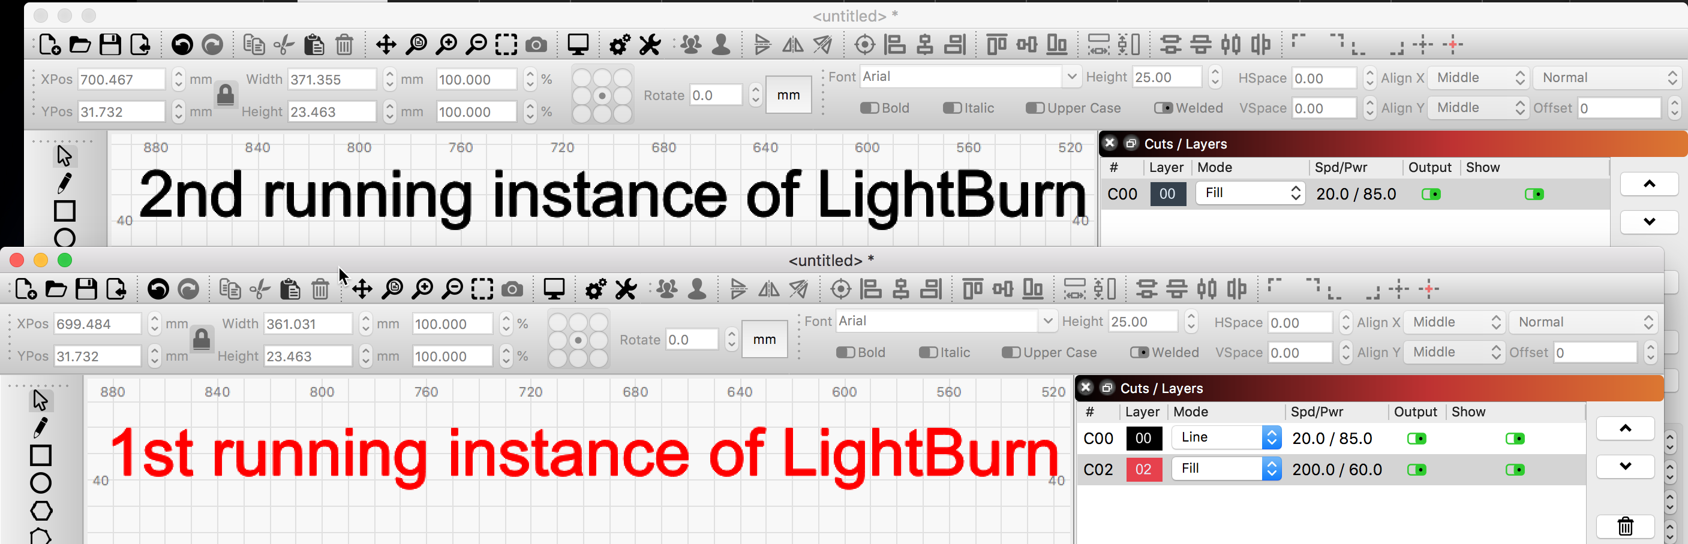Click Export/import file icon in back window
1688x544 pixels.
point(140,44)
